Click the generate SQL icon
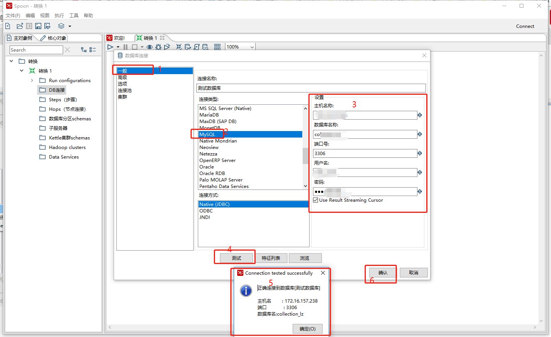Image resolution: width=551 pixels, height=337 pixels. (x=197, y=47)
